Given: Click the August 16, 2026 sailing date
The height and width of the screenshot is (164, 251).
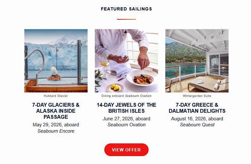Looking at the screenshot, I should (x=197, y=119).
